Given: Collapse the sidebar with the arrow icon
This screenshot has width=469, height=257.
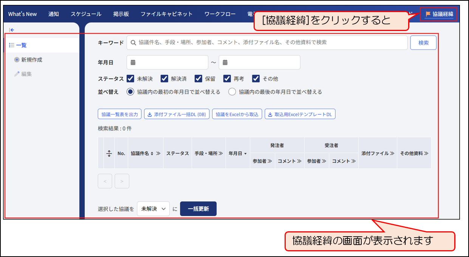Looking at the screenshot, I should pyautogui.click(x=12, y=30).
